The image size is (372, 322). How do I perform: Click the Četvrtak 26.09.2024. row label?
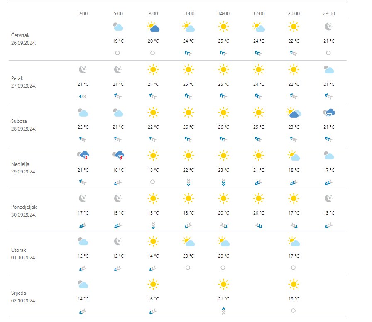[x=24, y=39]
